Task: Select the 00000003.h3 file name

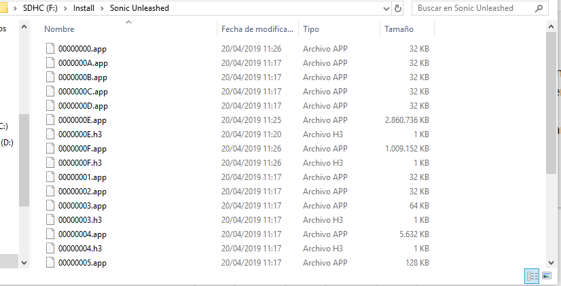Action: click(80, 220)
